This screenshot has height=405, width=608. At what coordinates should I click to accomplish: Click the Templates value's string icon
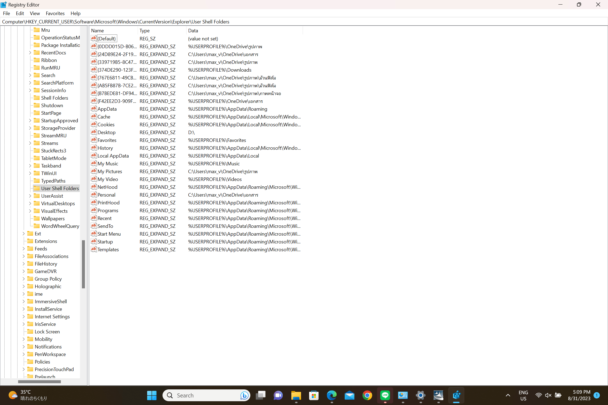click(x=94, y=249)
